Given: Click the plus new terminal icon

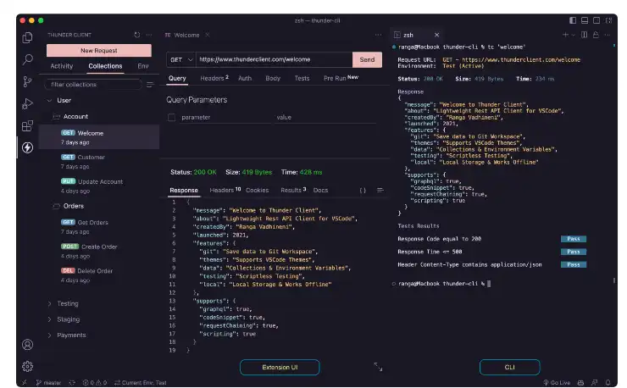Looking at the screenshot, I should click(565, 35).
